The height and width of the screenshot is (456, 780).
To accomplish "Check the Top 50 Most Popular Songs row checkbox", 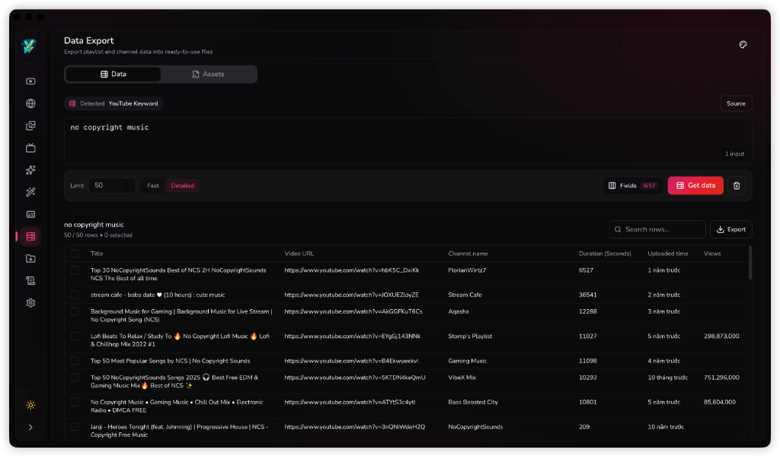I will tap(75, 361).
